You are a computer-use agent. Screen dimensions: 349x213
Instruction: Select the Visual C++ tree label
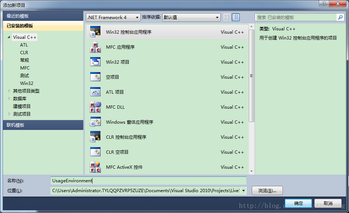coord(24,37)
